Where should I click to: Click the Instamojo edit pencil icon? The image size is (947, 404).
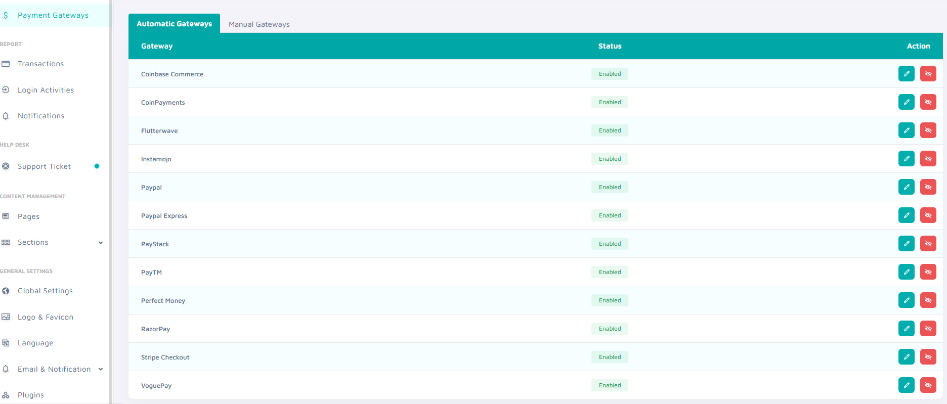906,159
